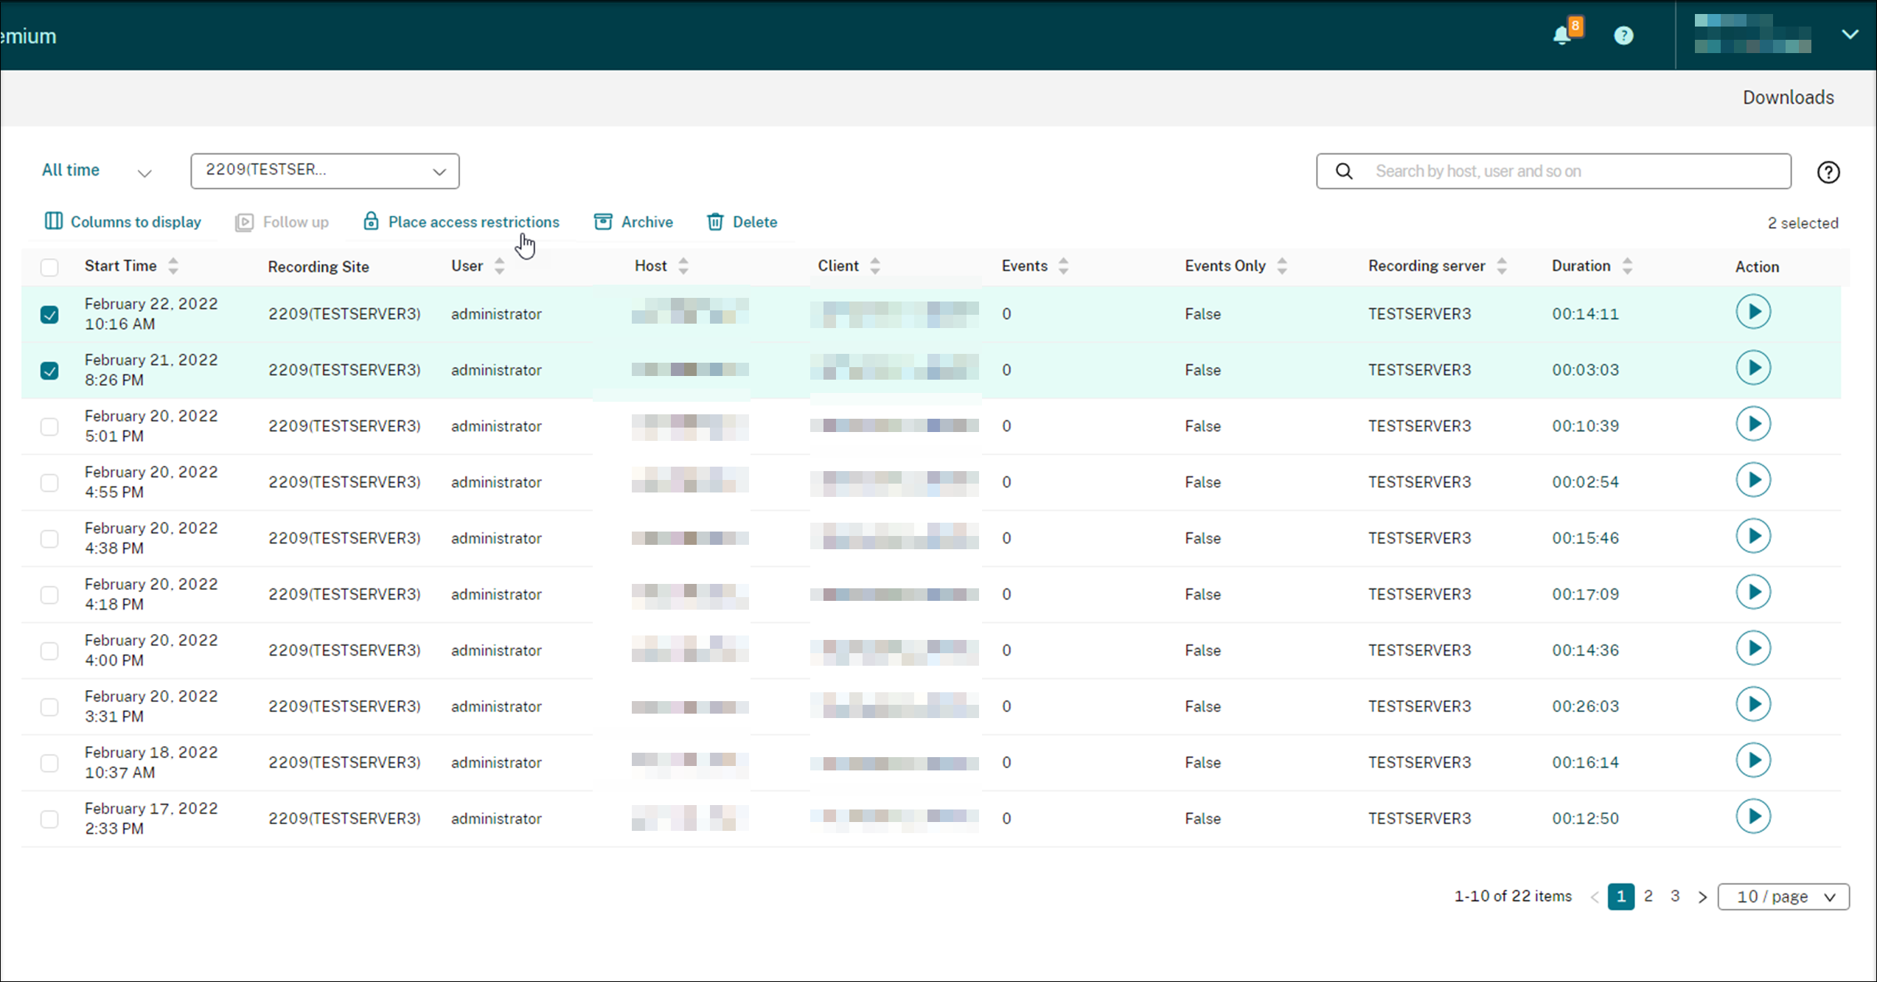Open the Start Time column sort
This screenshot has width=1877, height=982.
[x=173, y=265]
